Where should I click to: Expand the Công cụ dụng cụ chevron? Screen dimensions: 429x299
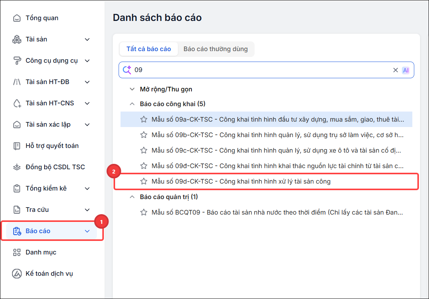pyautogui.click(x=87, y=61)
